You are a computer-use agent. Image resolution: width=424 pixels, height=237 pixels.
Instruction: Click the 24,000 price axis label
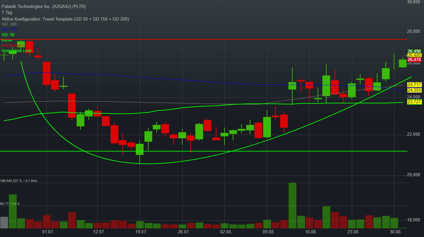414,97
